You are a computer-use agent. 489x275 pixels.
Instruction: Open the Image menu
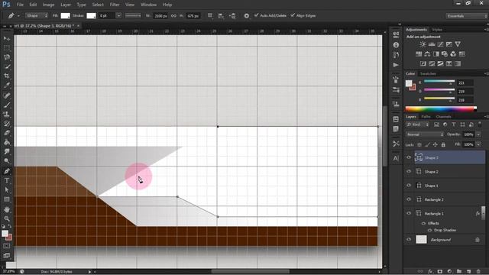coord(48,5)
